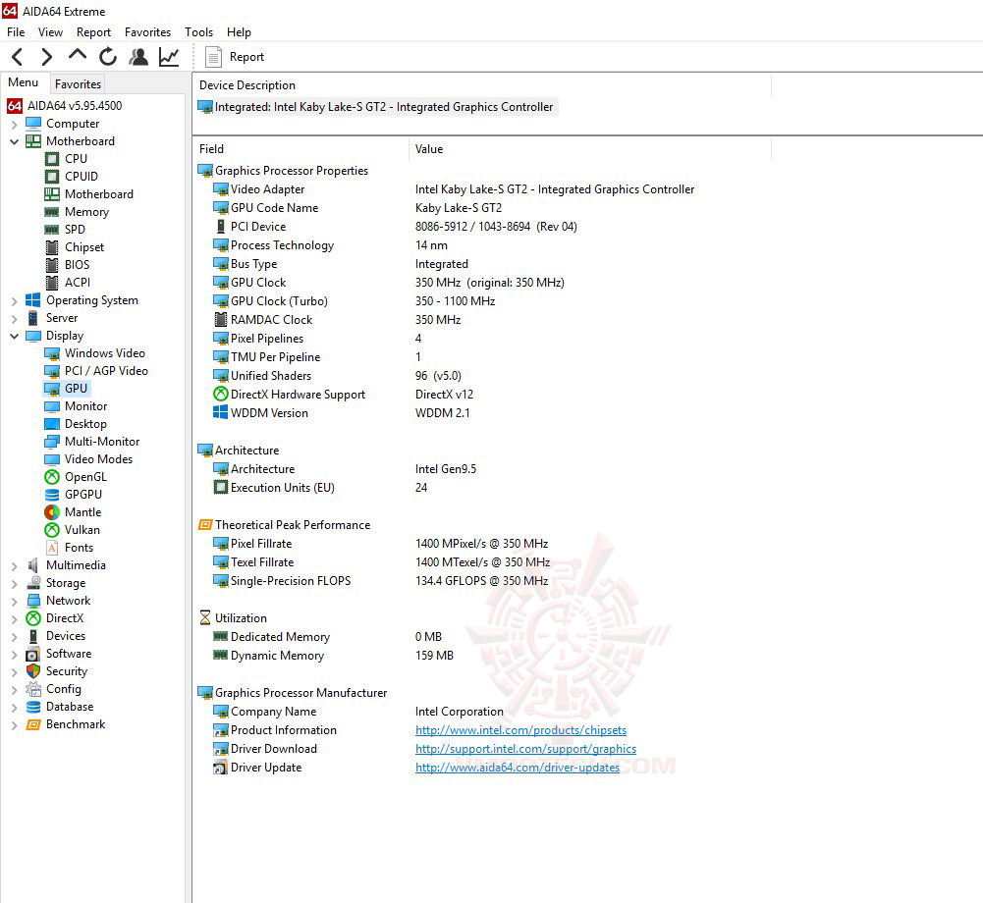Switch to the Favorites tab
The width and height of the screenshot is (983, 903).
(x=78, y=84)
